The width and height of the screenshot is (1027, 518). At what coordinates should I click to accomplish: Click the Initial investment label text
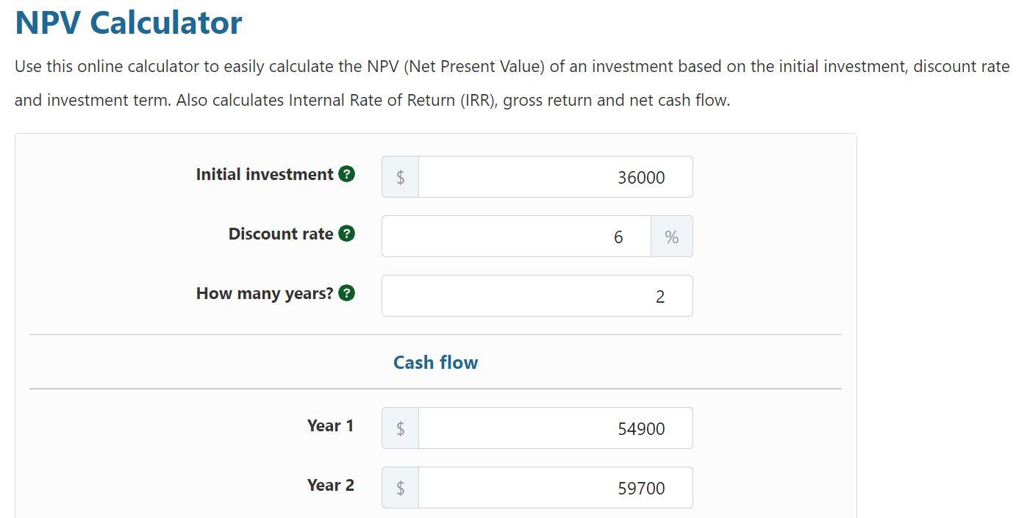click(x=263, y=174)
